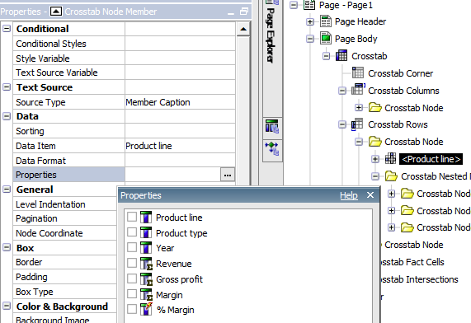This screenshot has width=471, height=323.
Task: Collapse the Crosstab Rows node
Action: (342, 124)
